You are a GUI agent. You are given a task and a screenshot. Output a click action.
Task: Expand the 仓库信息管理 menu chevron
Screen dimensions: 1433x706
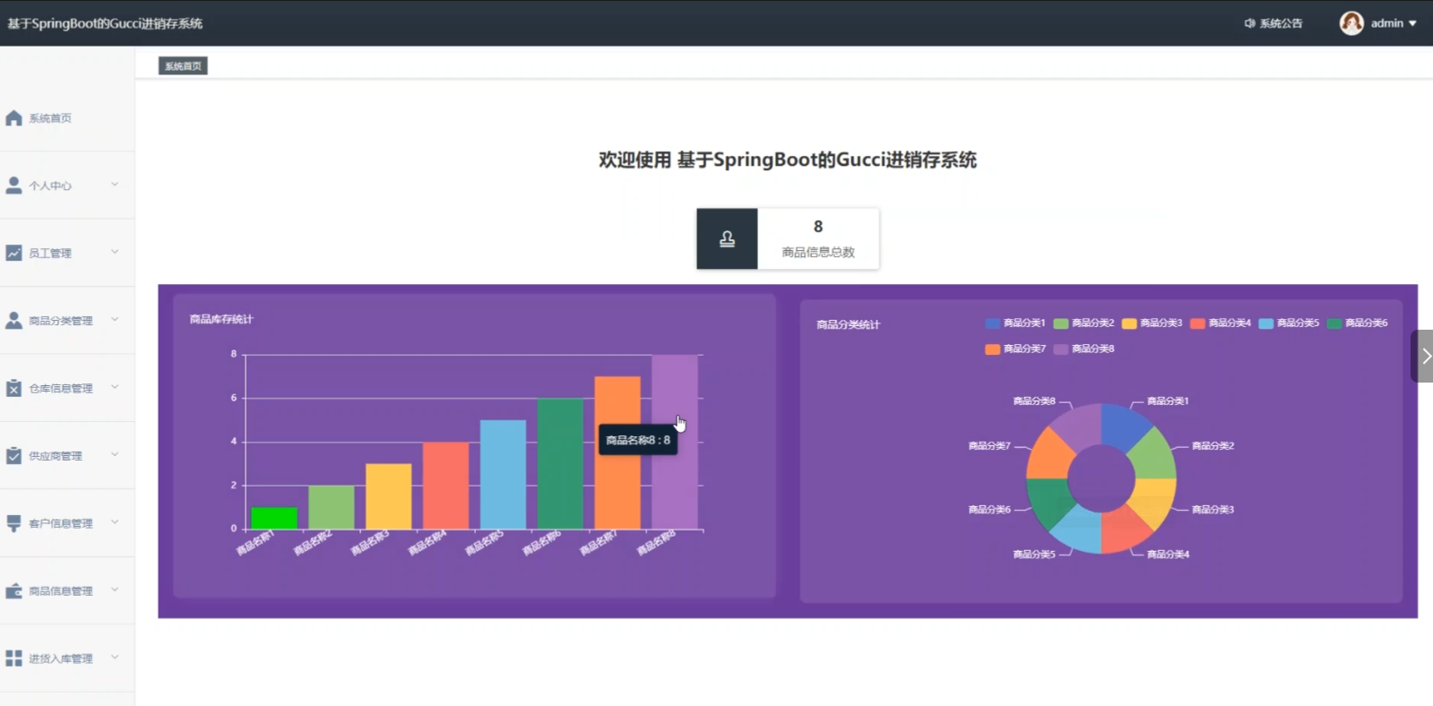click(x=115, y=387)
